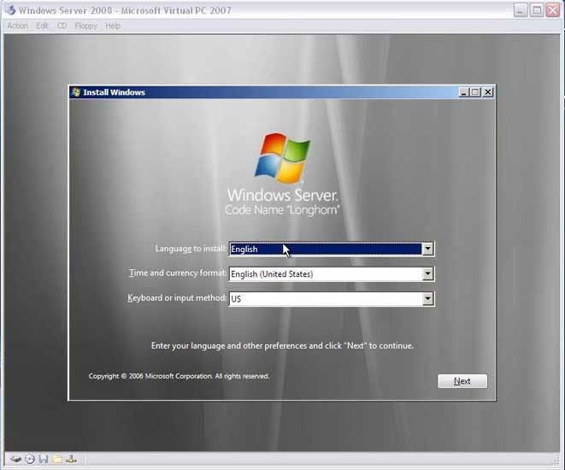Expand the Keyboard or input method dropdown arrow
This screenshot has height=470, width=565.
(427, 298)
